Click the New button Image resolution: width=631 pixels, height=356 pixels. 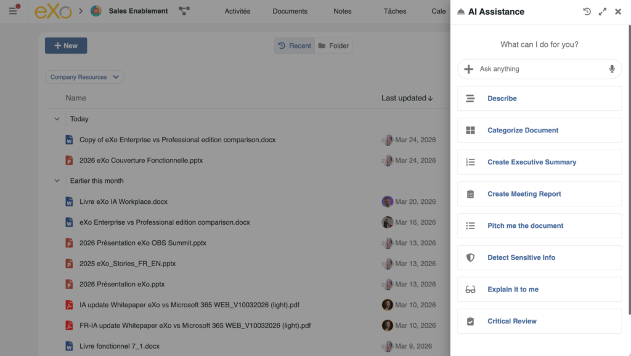pyautogui.click(x=66, y=46)
